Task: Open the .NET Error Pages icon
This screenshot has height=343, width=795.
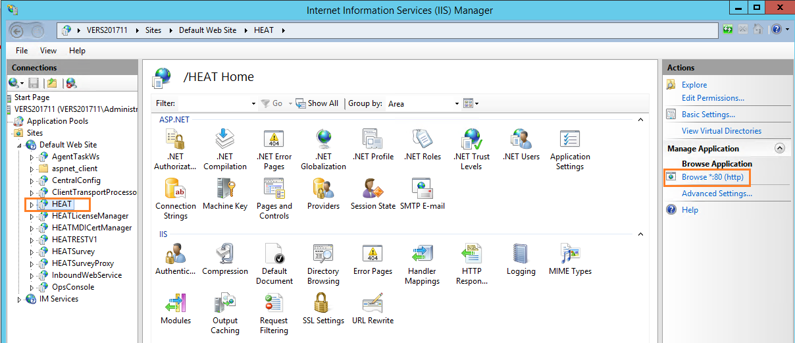Action: pyautogui.click(x=274, y=140)
